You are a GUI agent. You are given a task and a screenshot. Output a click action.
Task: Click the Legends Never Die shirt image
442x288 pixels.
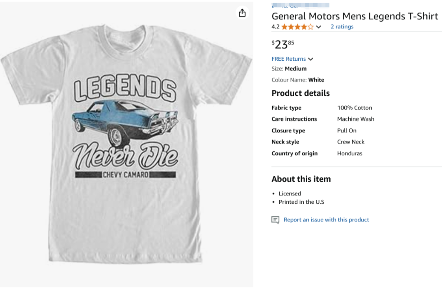click(x=125, y=135)
